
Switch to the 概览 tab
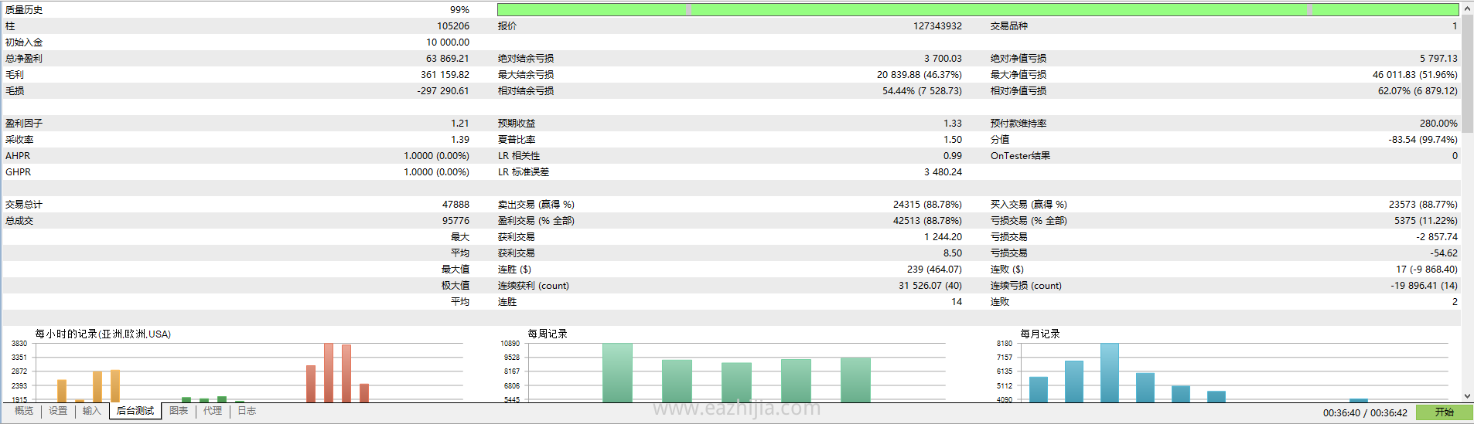coord(24,411)
